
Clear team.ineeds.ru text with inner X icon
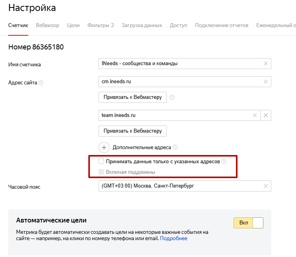[255, 115]
